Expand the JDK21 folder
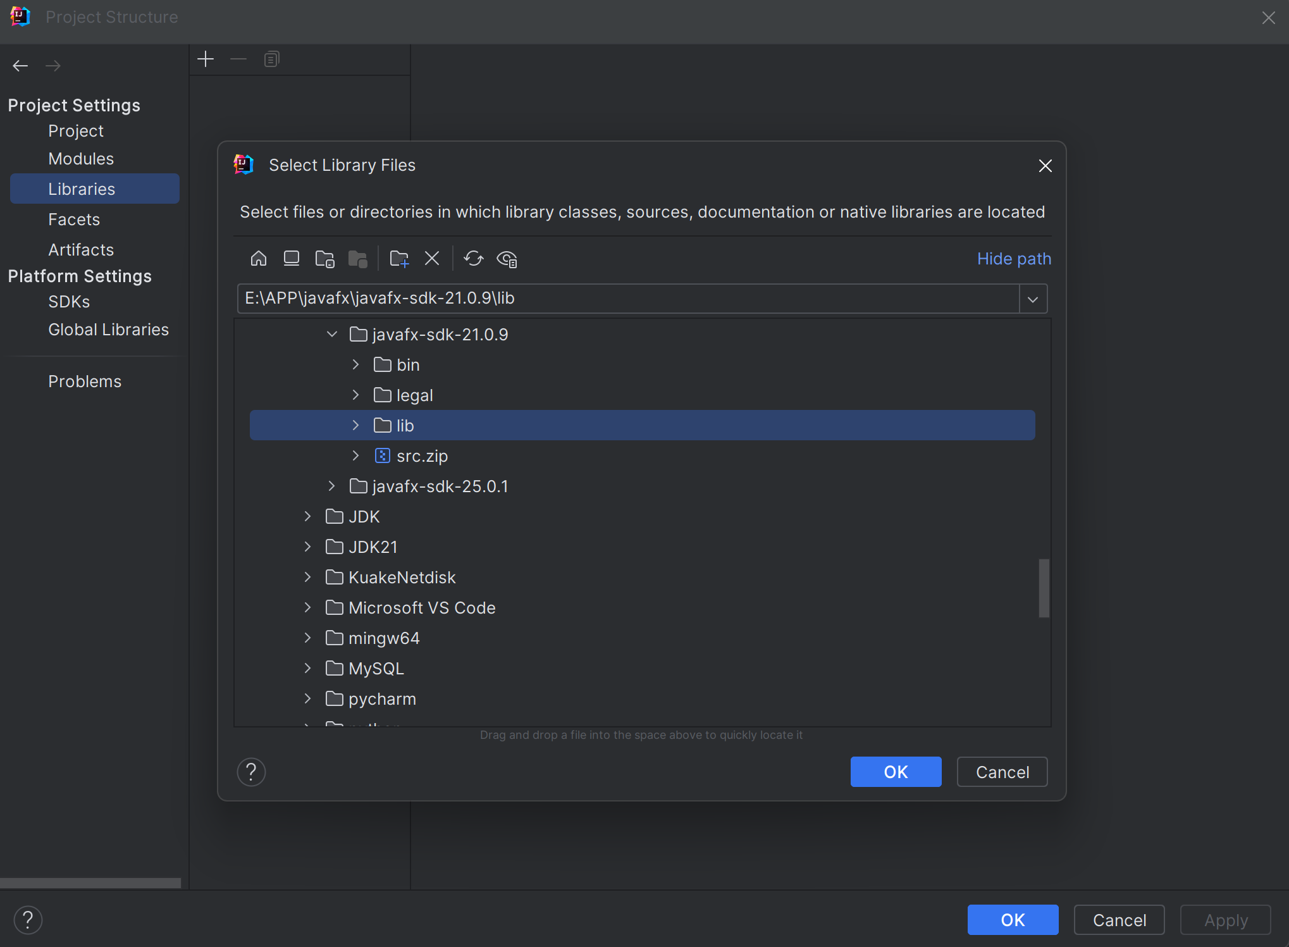 click(x=308, y=547)
